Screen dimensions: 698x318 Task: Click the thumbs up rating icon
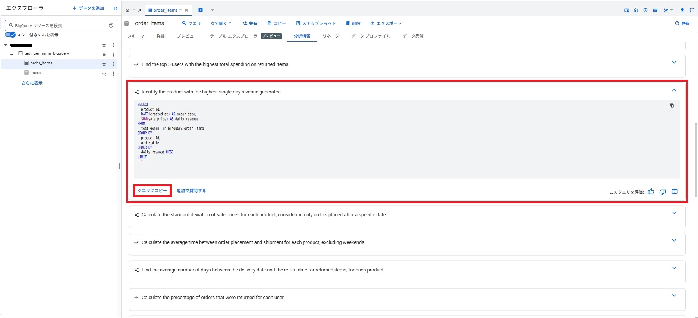coord(651,192)
